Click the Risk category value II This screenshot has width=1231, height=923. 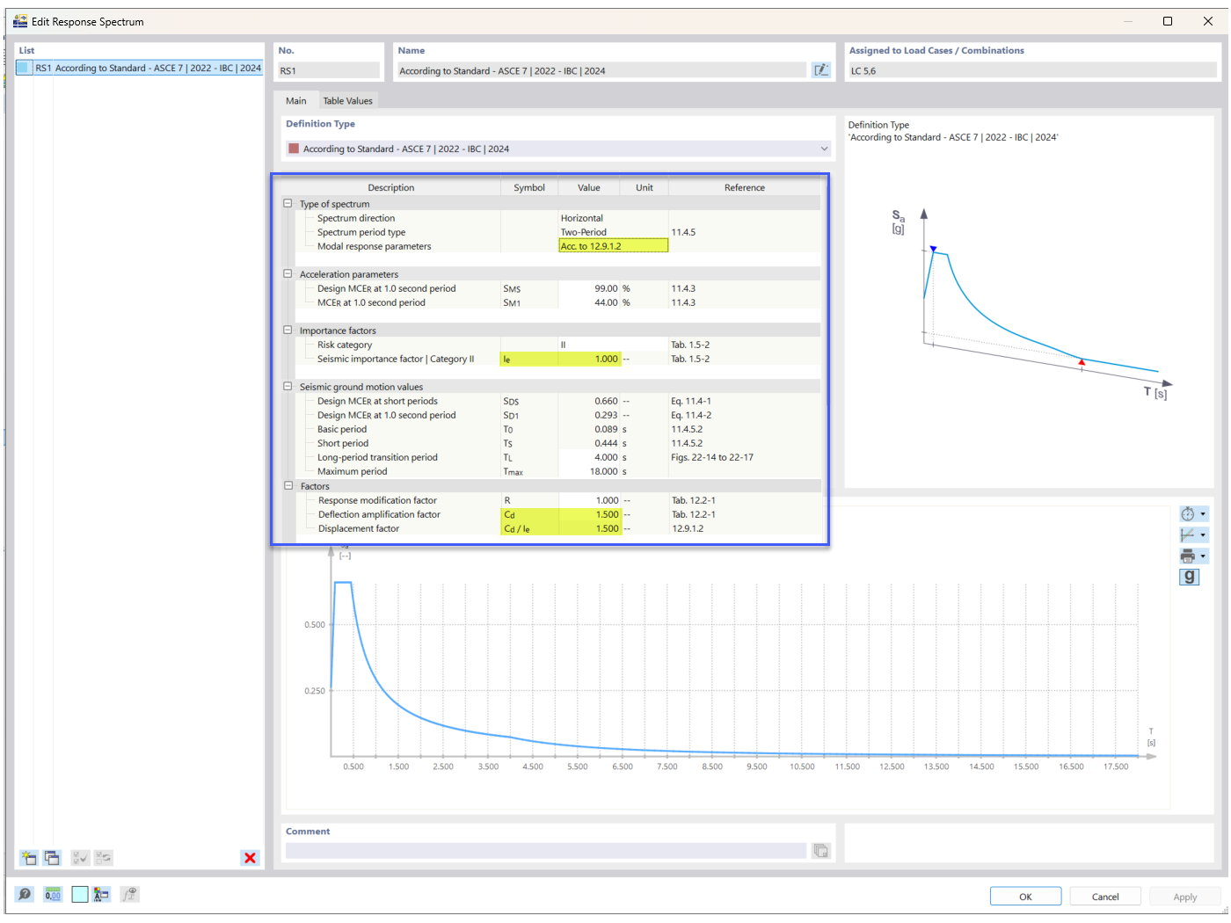613,345
